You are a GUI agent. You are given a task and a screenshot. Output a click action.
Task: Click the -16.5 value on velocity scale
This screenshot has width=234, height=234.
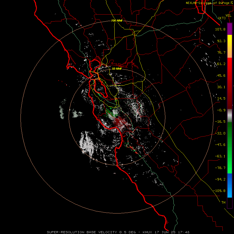tap(220, 122)
